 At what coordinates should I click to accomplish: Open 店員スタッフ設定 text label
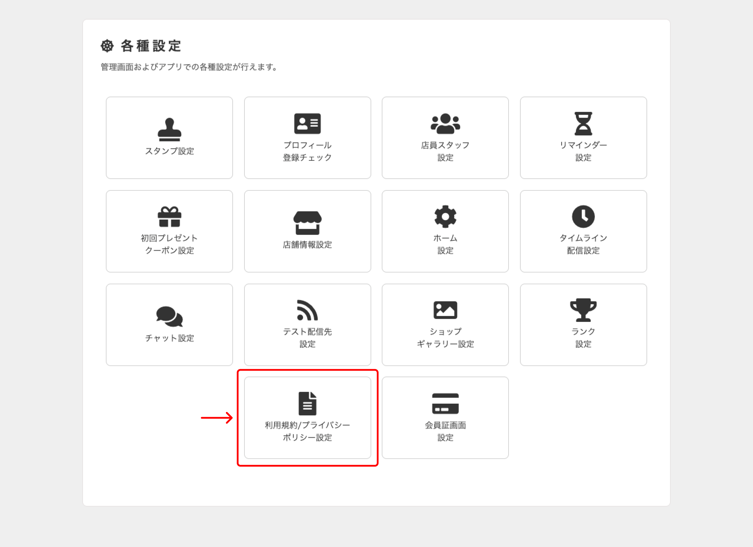pos(445,151)
